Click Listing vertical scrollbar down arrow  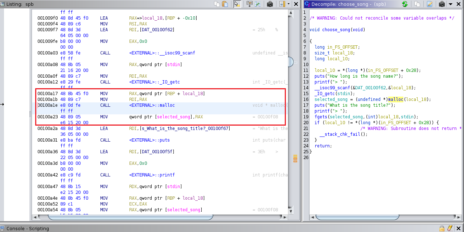[x=290, y=211]
